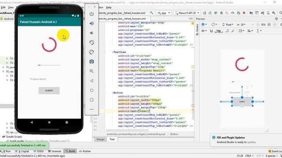This screenshot has width=282, height=158.
Task: Take an emulator screenshot with camera icon
Action: point(92,61)
